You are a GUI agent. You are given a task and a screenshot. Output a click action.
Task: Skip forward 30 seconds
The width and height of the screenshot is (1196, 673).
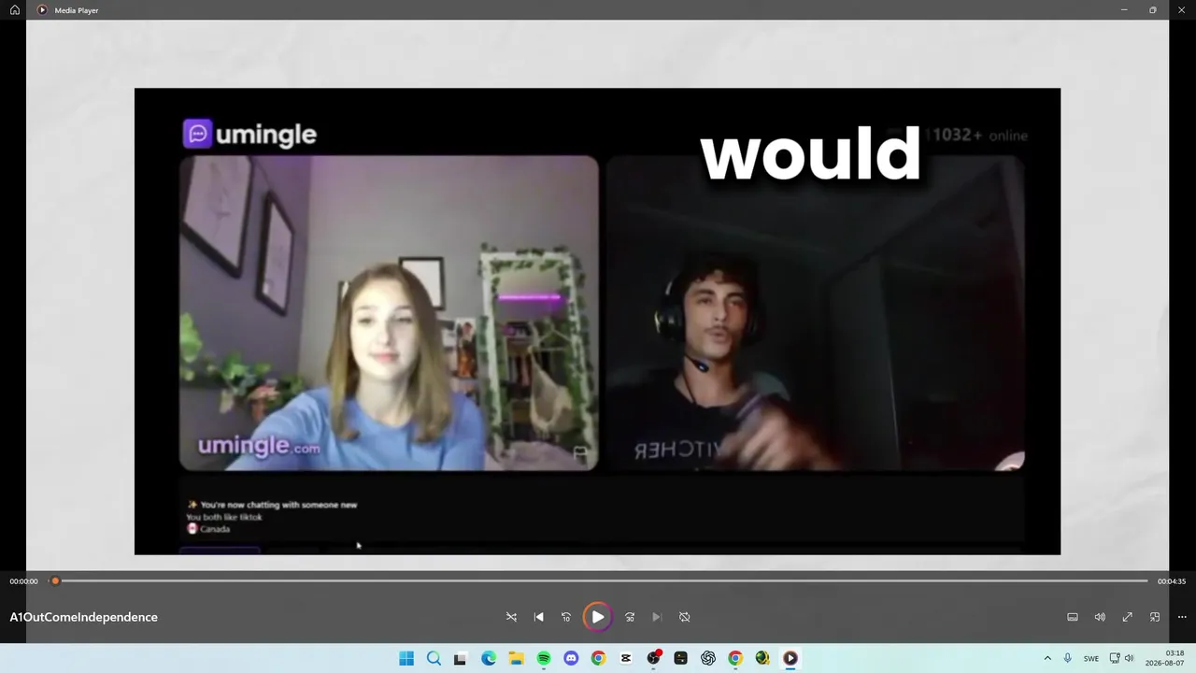(x=630, y=617)
